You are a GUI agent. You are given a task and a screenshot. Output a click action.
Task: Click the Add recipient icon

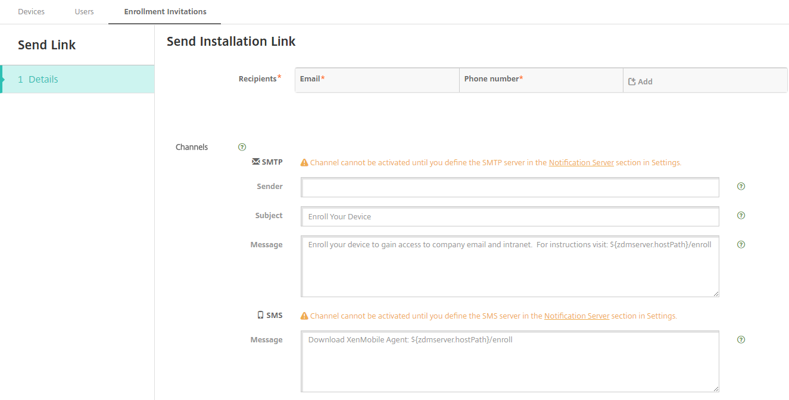coord(632,81)
